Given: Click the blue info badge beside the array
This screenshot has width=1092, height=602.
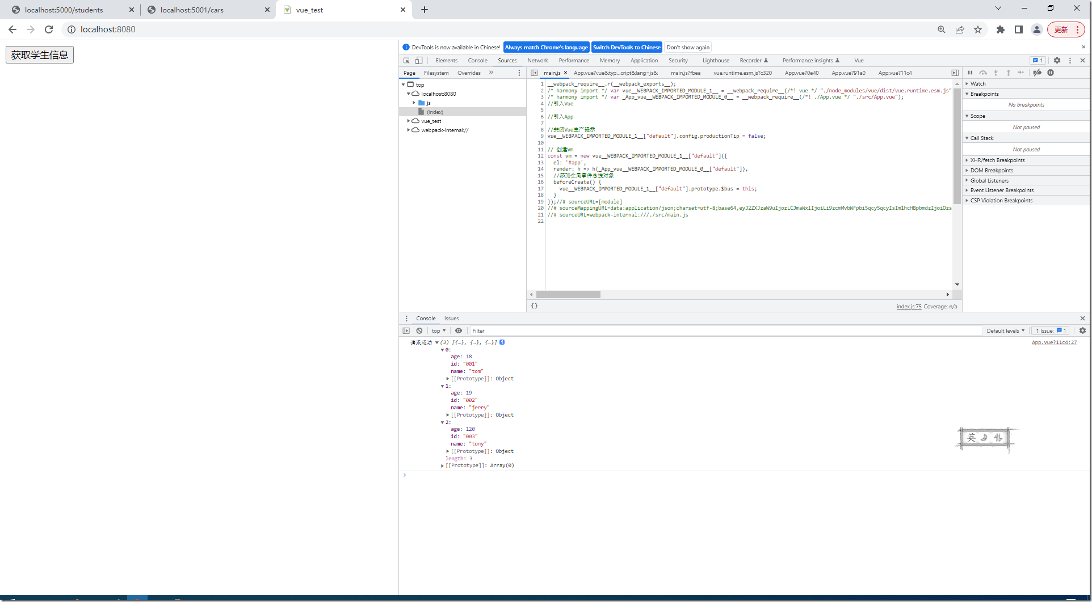Looking at the screenshot, I should (x=502, y=342).
